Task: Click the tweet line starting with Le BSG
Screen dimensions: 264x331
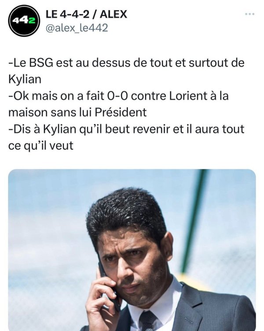Action: (126, 63)
